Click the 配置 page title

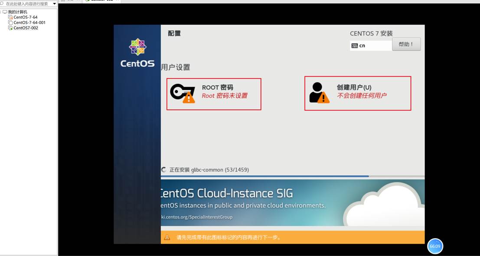click(x=174, y=34)
